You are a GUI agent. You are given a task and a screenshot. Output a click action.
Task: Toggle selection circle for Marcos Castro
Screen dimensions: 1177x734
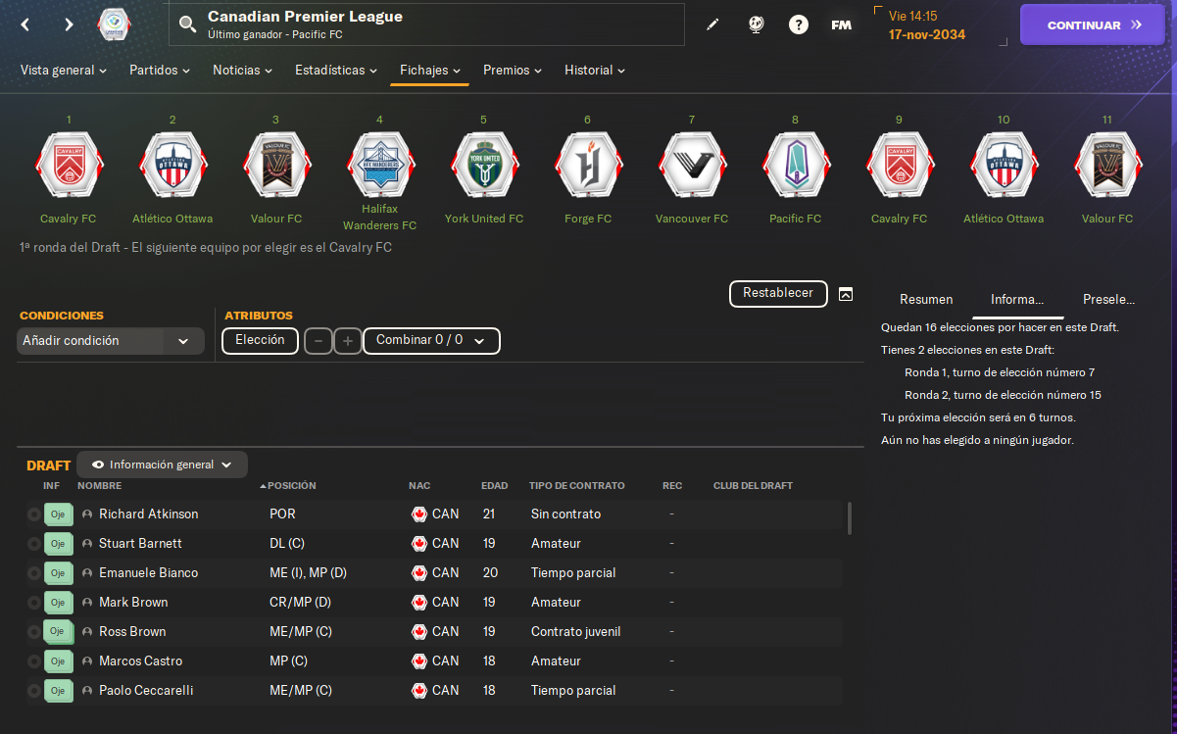click(x=33, y=661)
